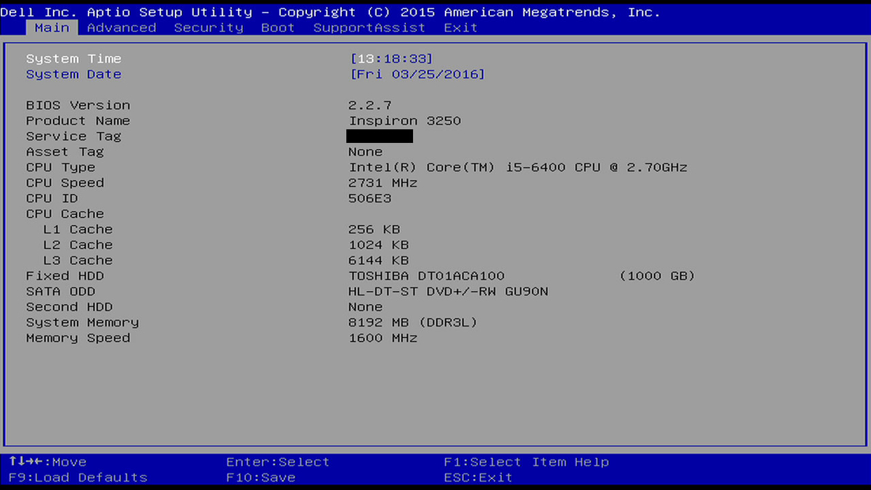The image size is (871, 490).
Task: Switch to the Main tab
Action: click(x=52, y=28)
